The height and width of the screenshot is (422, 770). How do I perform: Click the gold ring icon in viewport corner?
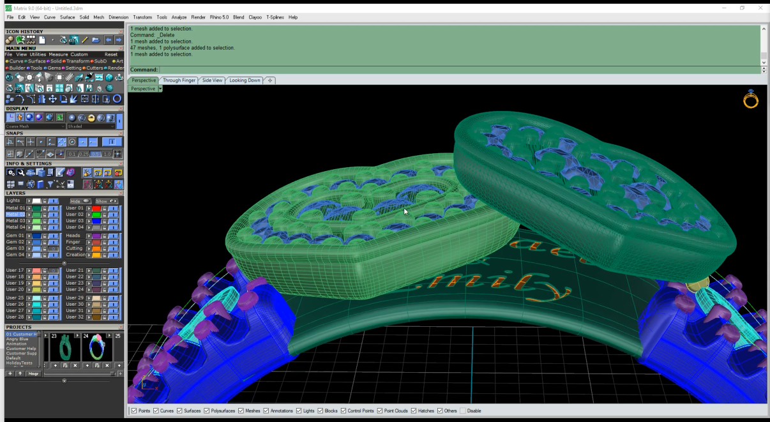750,98
